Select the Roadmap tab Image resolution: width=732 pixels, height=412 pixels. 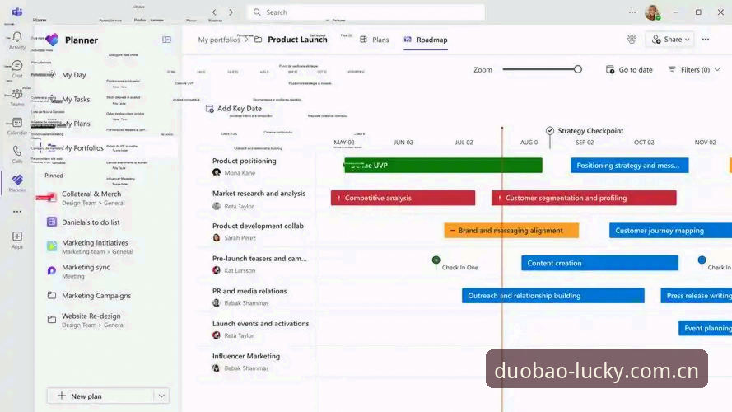pos(426,40)
